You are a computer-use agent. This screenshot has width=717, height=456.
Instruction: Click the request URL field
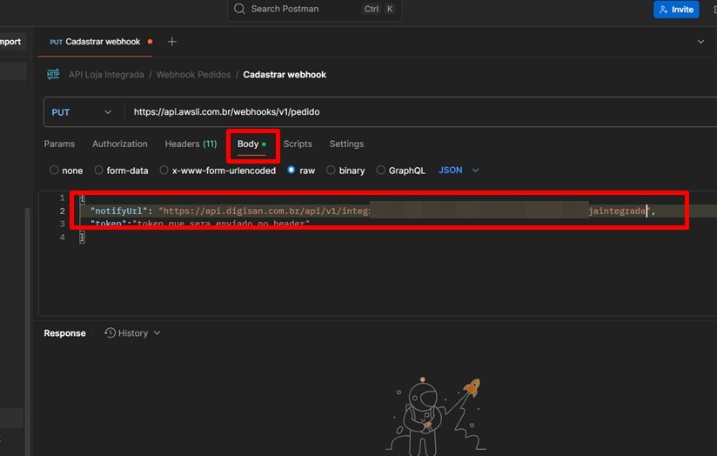click(x=420, y=112)
